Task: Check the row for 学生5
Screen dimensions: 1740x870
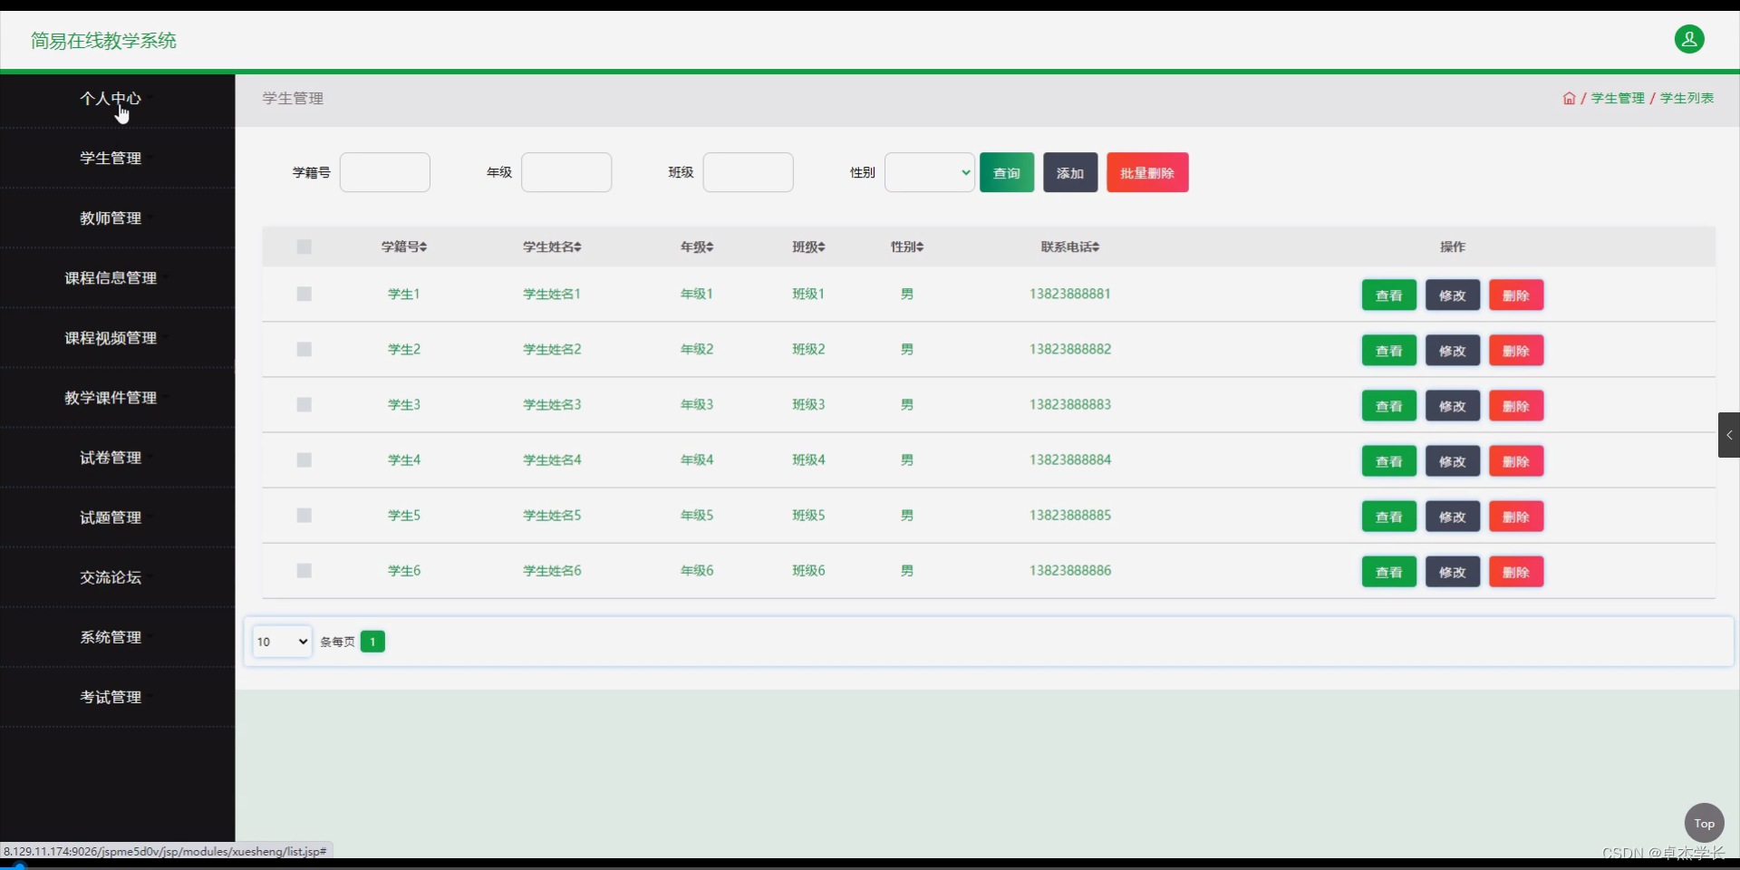Action: (304, 515)
